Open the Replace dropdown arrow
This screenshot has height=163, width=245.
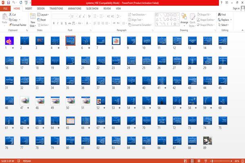pos(231,20)
